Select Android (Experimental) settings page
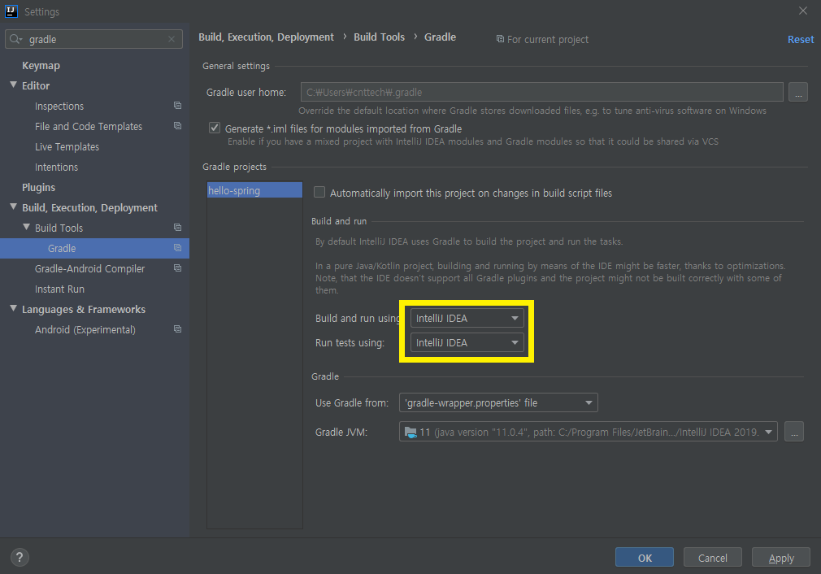The image size is (821, 574). click(x=85, y=330)
